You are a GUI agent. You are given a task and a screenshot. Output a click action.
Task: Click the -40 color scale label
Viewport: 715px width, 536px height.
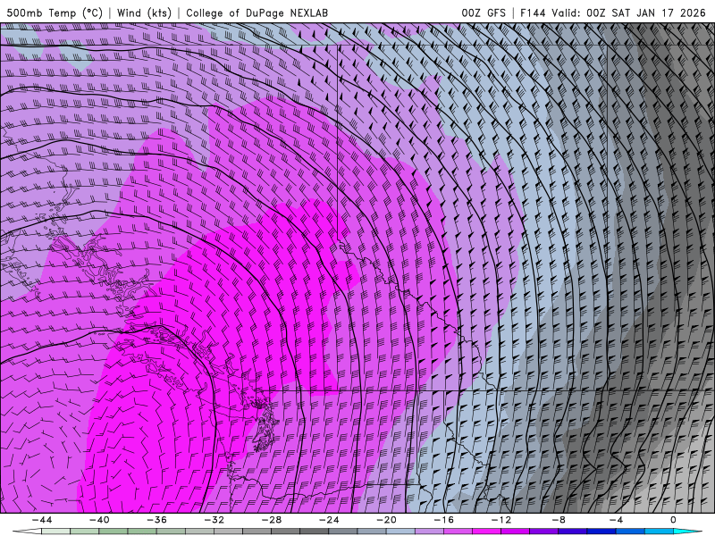coord(99,520)
